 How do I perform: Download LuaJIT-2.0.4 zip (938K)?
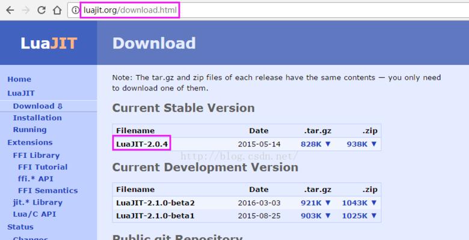[362, 144]
